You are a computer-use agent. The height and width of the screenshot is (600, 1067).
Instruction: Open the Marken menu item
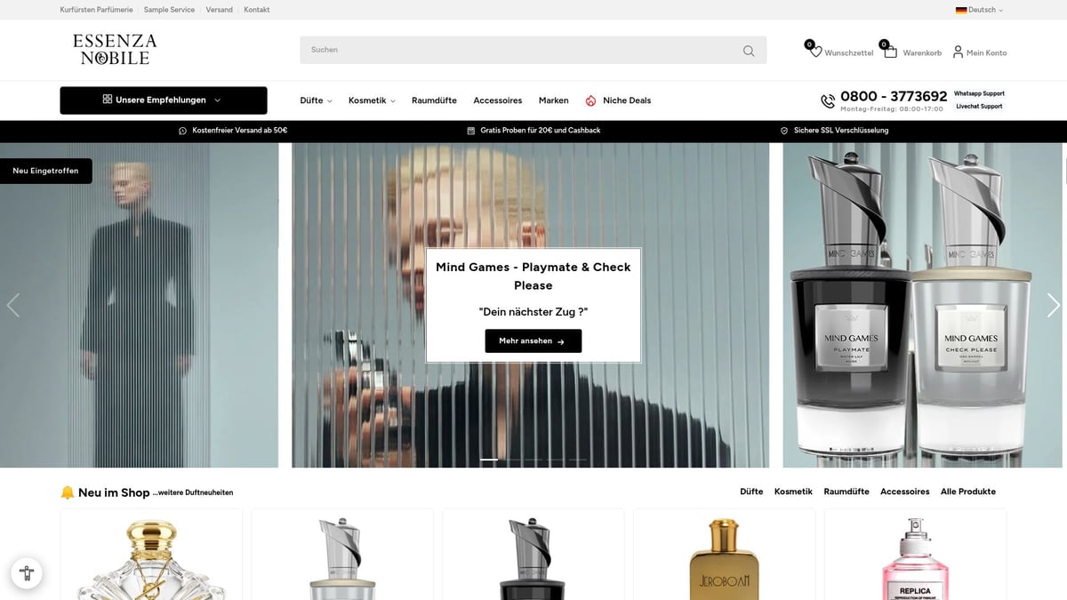coord(553,100)
